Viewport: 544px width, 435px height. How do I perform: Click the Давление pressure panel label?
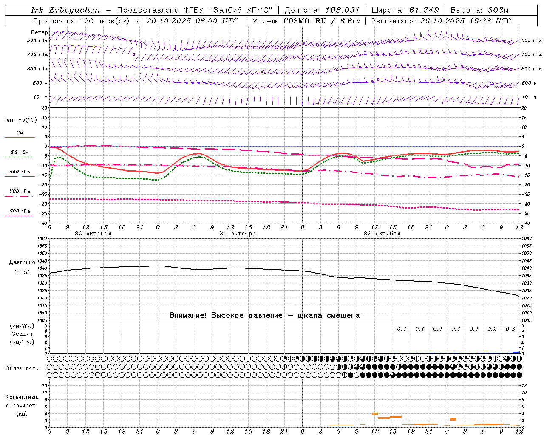(22, 263)
